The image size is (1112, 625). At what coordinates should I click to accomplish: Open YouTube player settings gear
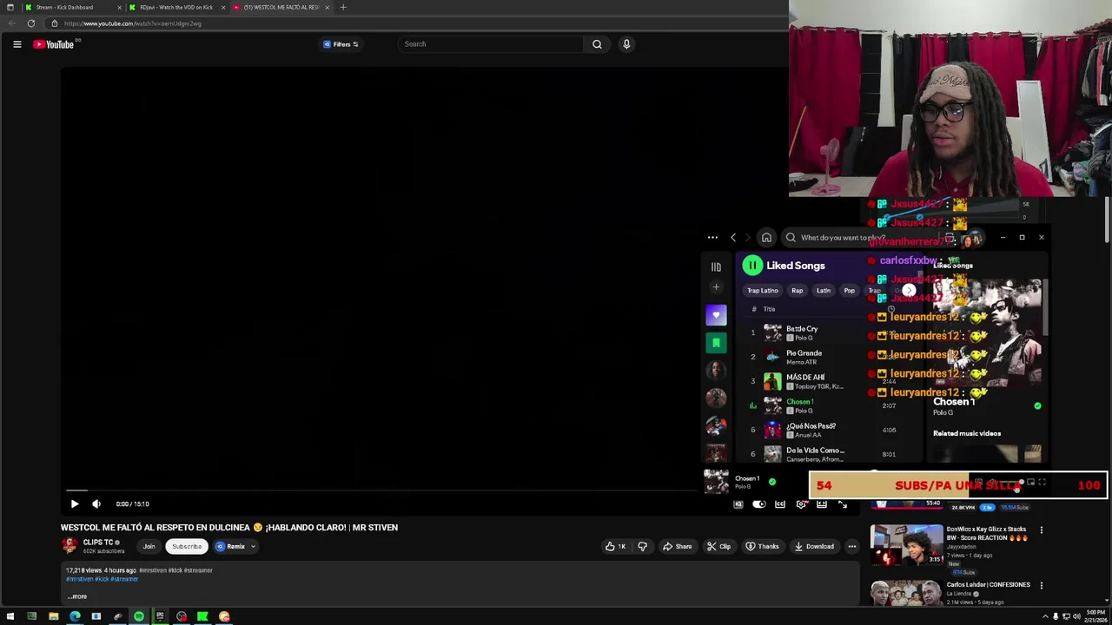pos(801,504)
